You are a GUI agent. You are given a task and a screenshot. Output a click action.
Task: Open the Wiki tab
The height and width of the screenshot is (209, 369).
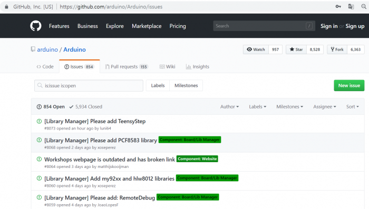click(x=167, y=67)
